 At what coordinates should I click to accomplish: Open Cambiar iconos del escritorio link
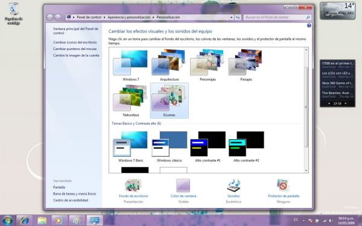coord(75,42)
